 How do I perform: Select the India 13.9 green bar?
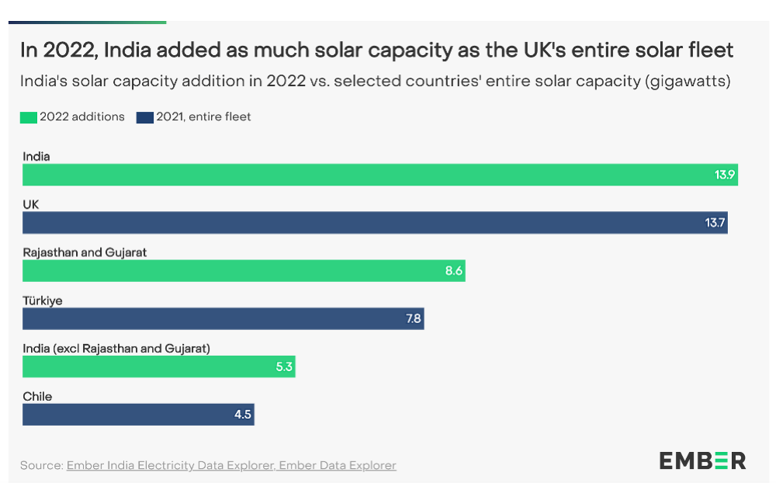pyautogui.click(x=380, y=175)
